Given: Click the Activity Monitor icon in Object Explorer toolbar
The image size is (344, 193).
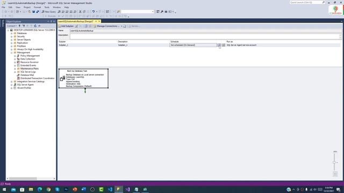Looking at the screenshot, I should click(39, 26).
